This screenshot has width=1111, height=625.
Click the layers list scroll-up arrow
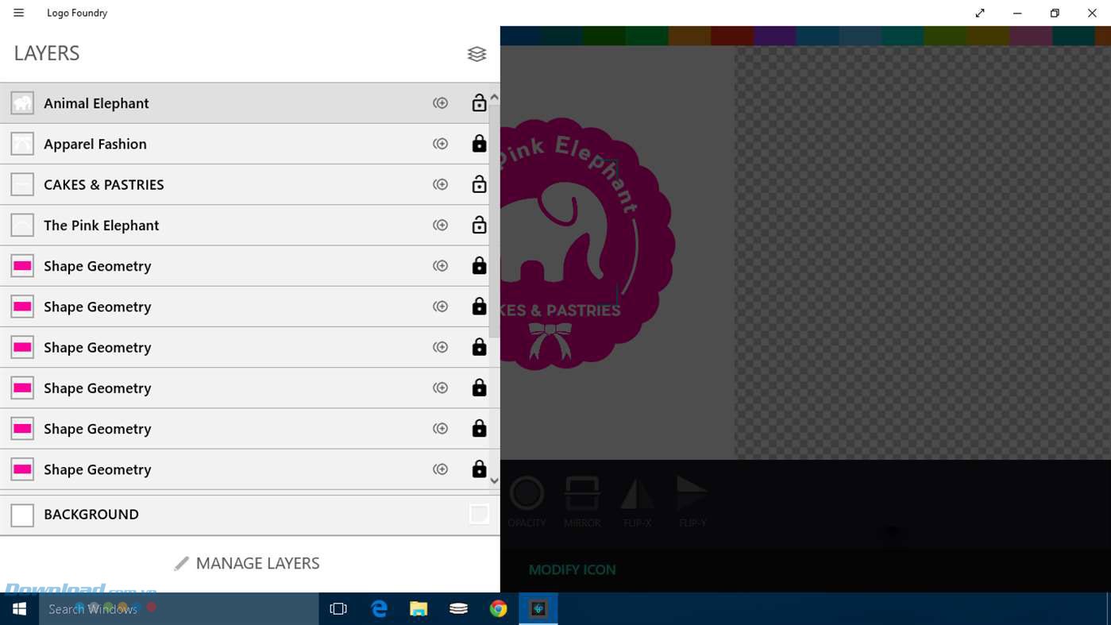point(494,97)
